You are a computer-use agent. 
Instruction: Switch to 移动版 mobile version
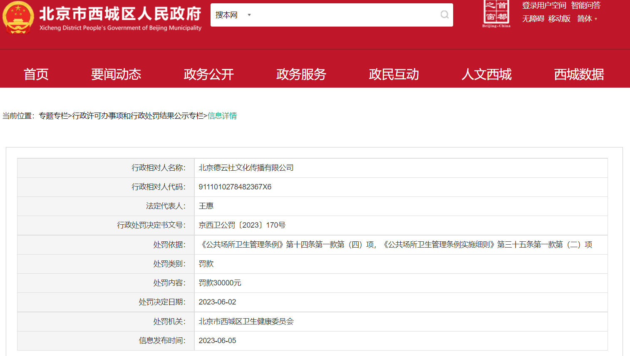click(559, 19)
